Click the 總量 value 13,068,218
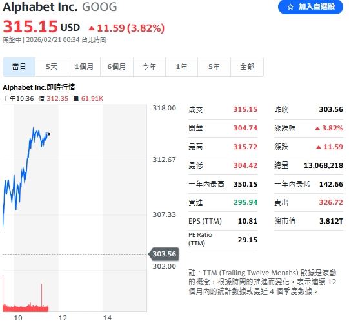The height and width of the screenshot is (323, 349). tap(323, 165)
